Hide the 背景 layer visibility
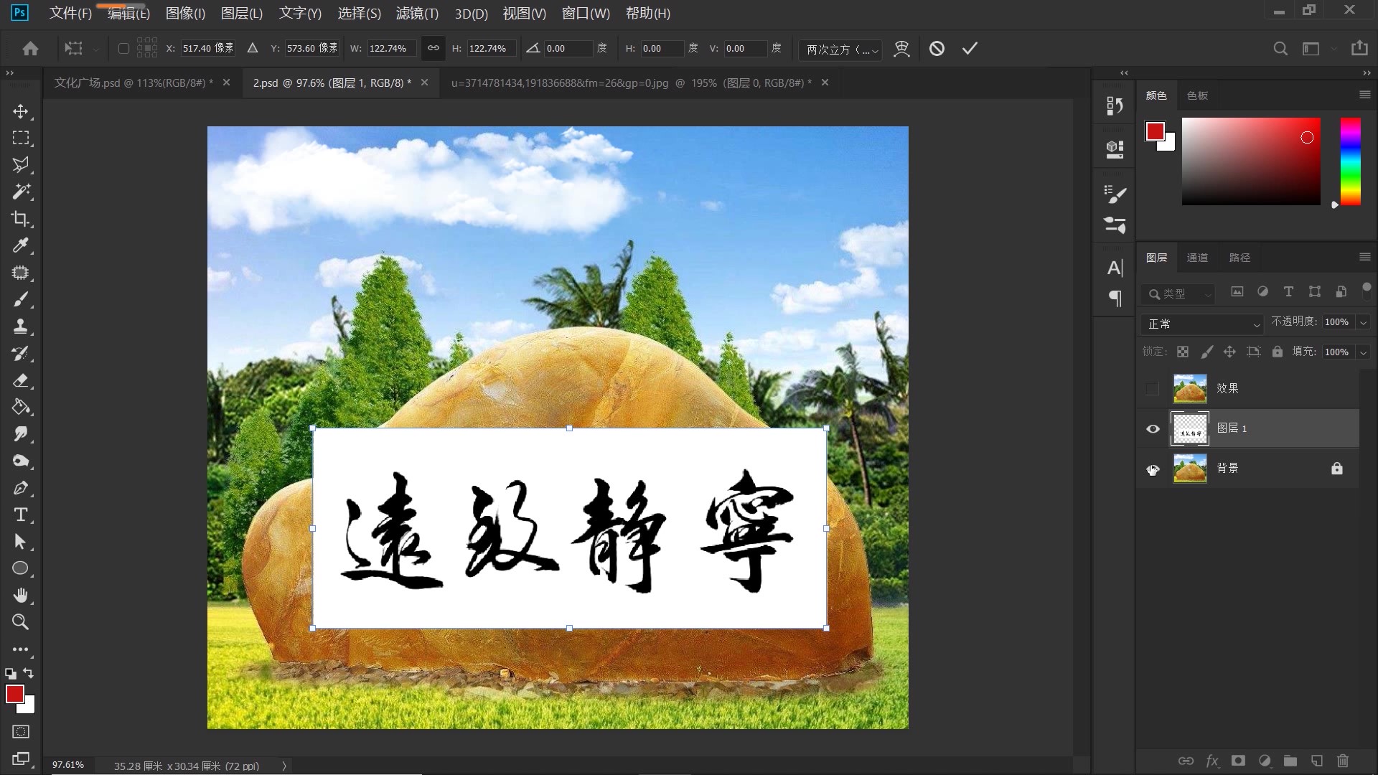1378x775 pixels. point(1153,468)
